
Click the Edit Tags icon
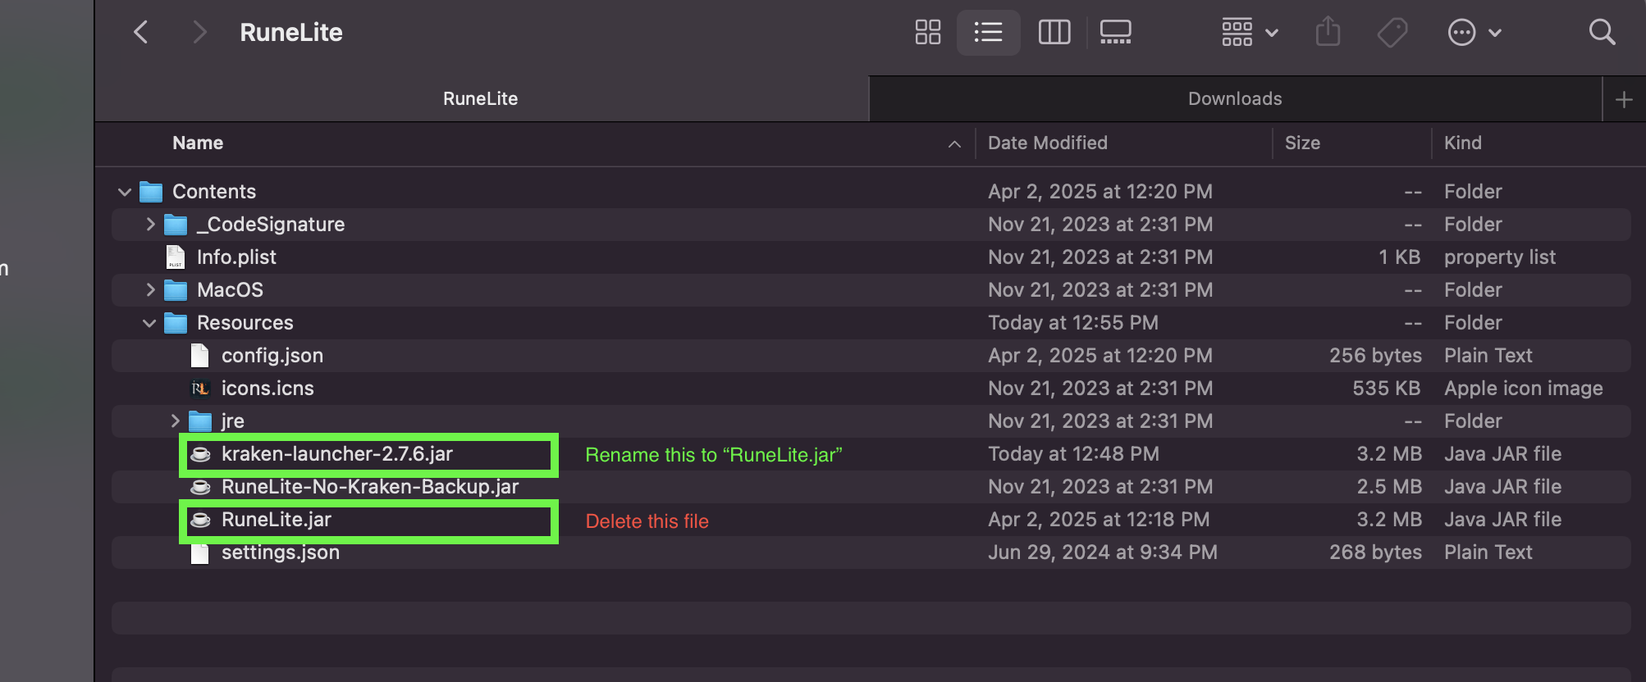click(x=1392, y=33)
